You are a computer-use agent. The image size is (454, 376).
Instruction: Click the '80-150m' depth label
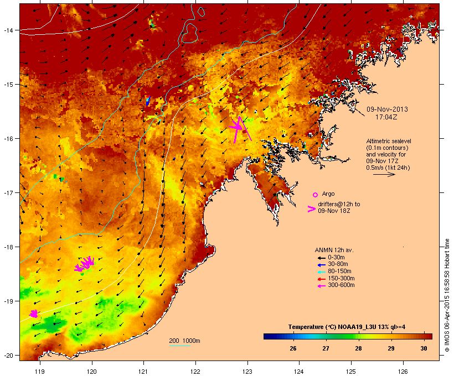click(339, 271)
